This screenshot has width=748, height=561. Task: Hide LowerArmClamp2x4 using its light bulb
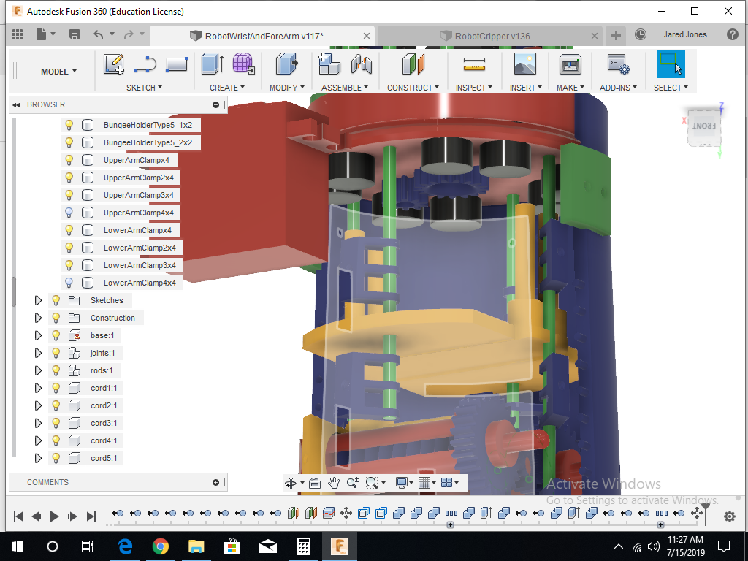click(x=69, y=248)
